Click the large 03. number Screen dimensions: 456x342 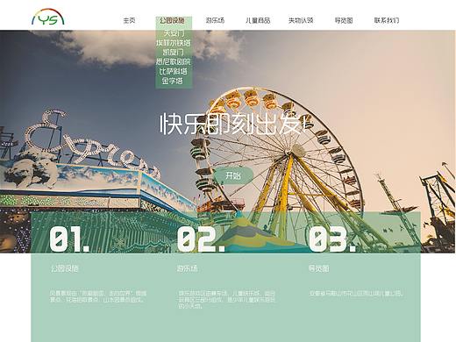coord(332,239)
